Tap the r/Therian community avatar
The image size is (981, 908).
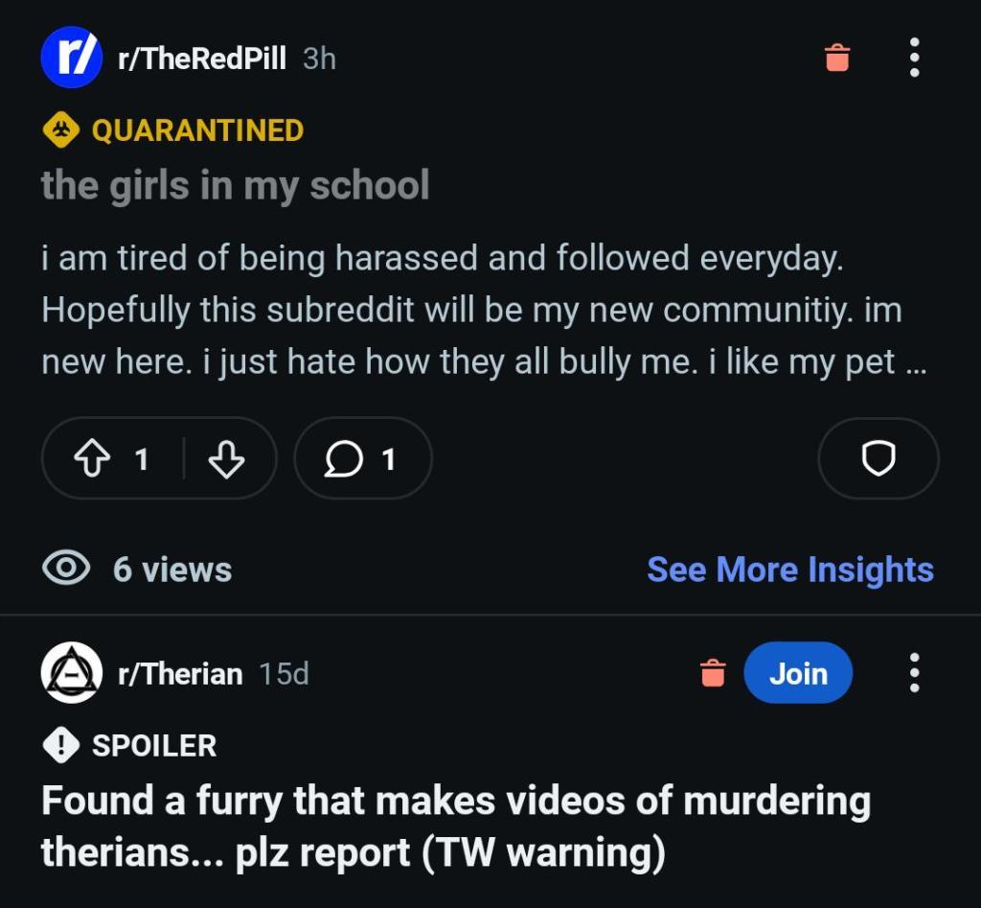click(71, 673)
